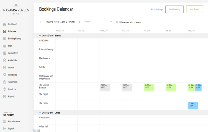Click the Set Up row label

[x=42, y=67]
